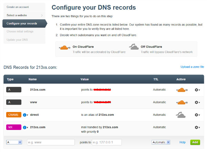Screen dimensions: 207x152
Task: Click the 'Value' column header
Action: [85, 79]
